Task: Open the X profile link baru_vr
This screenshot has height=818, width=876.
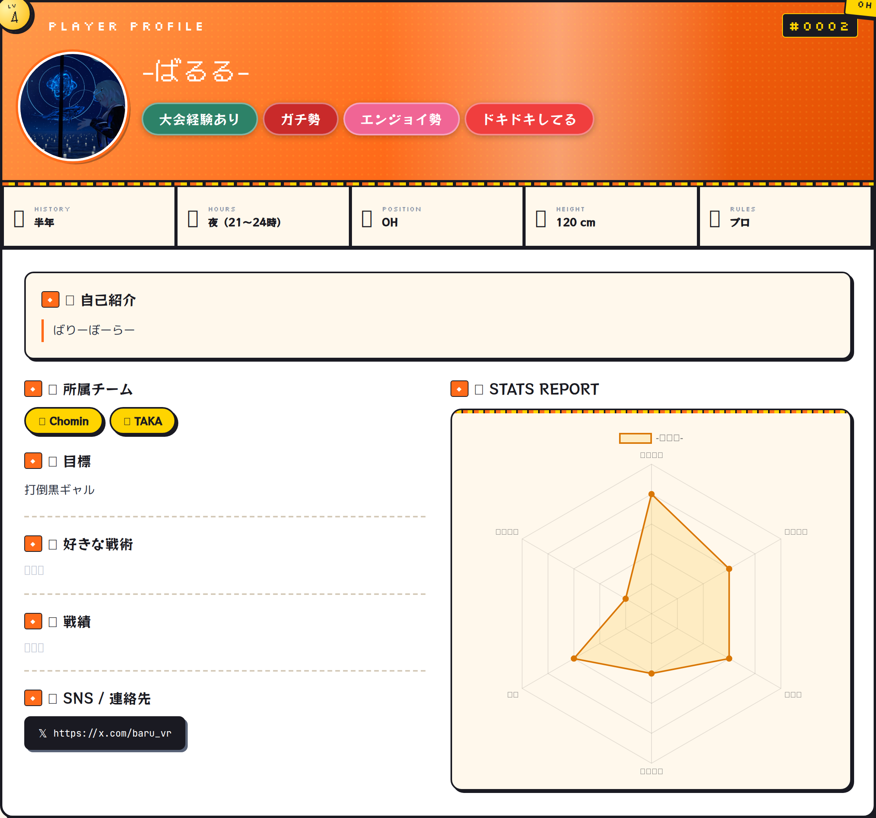Action: pyautogui.click(x=105, y=733)
